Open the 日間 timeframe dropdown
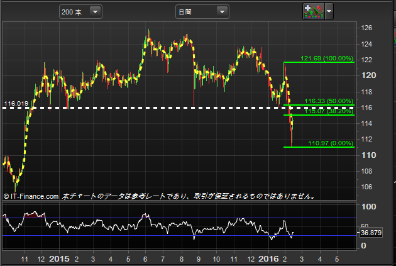The image size is (396, 266). click(x=202, y=12)
